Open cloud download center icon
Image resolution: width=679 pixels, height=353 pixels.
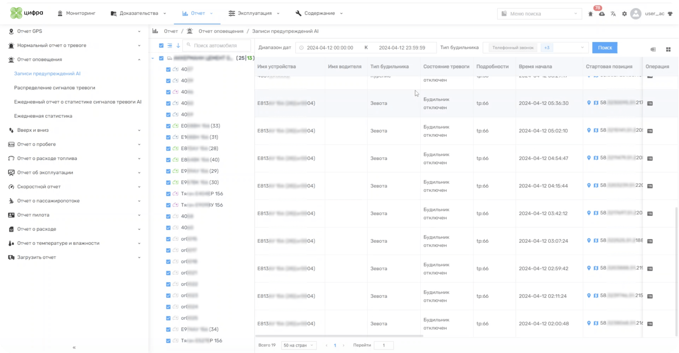tap(602, 14)
